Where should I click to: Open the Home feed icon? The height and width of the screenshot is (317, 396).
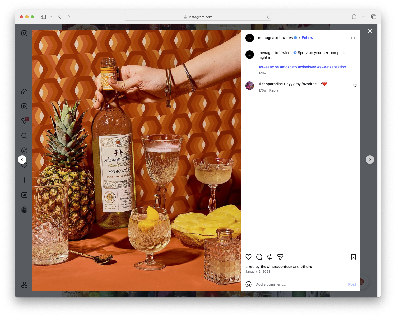pyautogui.click(x=24, y=92)
